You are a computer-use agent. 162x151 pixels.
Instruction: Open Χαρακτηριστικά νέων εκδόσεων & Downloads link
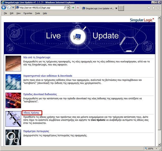point(48,76)
